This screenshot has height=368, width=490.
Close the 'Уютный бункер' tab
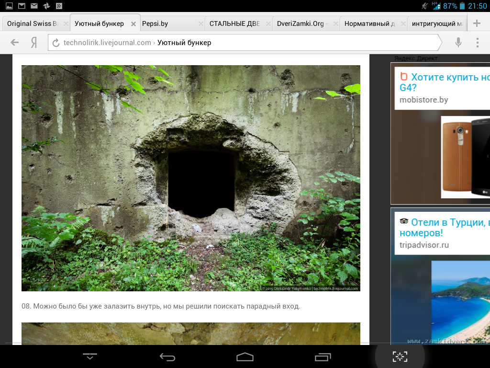[134, 24]
